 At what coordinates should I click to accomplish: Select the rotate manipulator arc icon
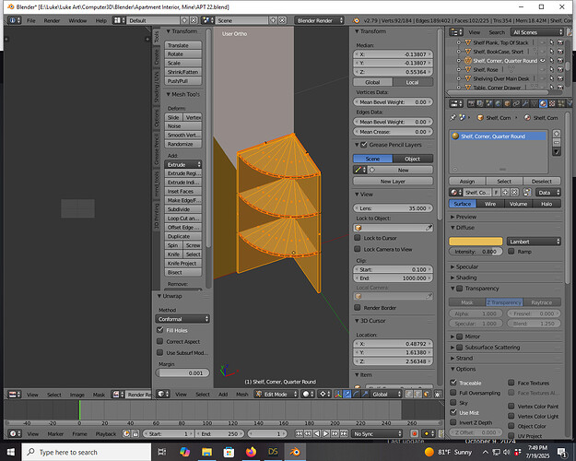tap(356, 394)
